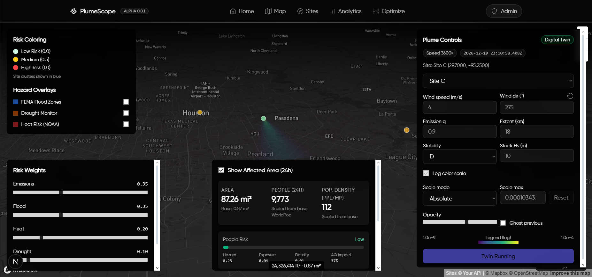The width and height of the screenshot is (592, 277).
Task: Adjust the plume Opacity slider
Action: pyautogui.click(x=460, y=222)
